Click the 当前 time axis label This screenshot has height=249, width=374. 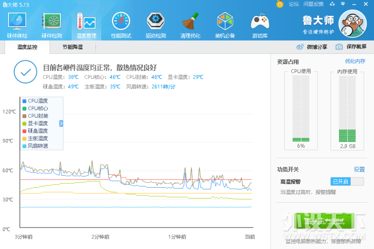(x=250, y=236)
